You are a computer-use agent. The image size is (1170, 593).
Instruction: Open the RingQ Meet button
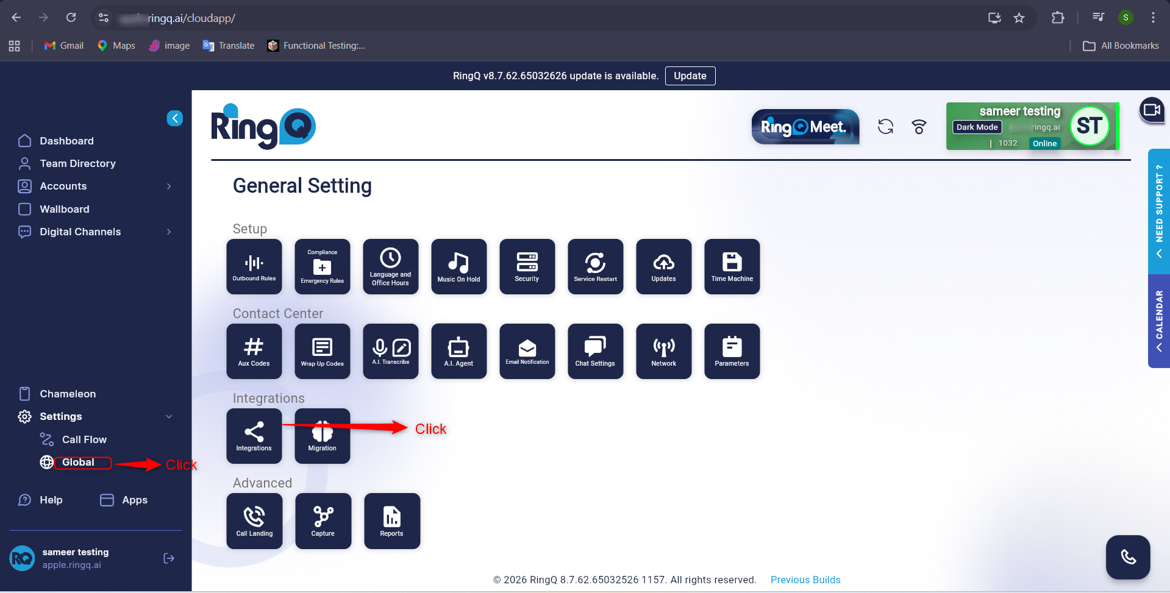point(805,127)
